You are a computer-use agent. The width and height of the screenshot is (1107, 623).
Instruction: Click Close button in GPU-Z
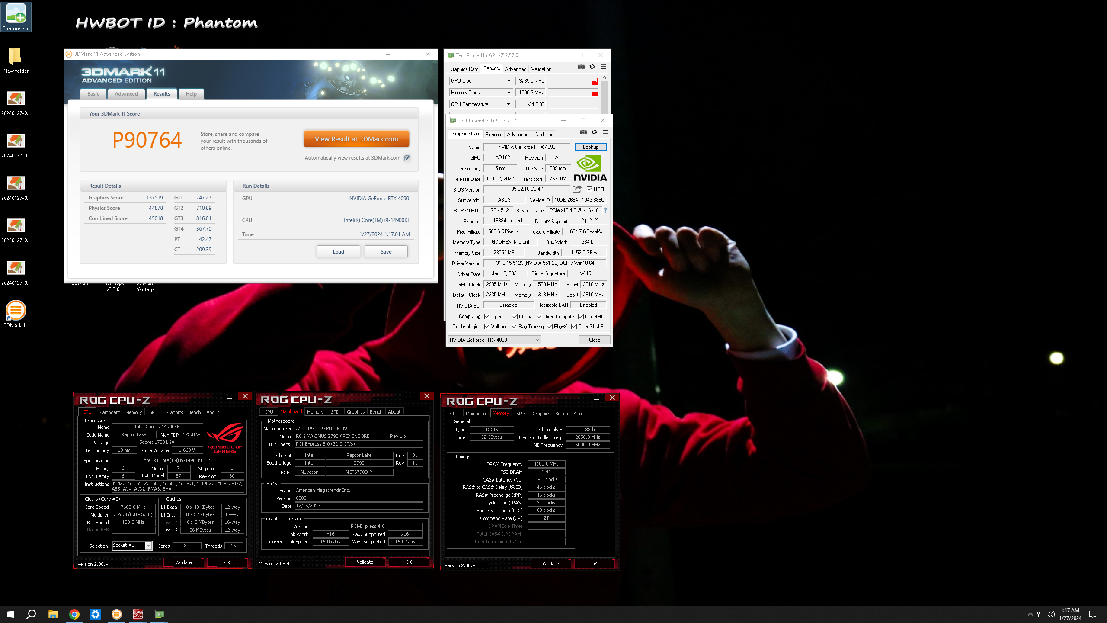tap(595, 340)
